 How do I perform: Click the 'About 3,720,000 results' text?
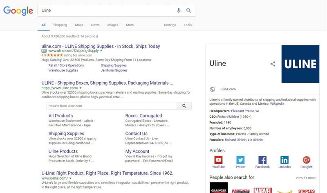(x=69, y=36)
